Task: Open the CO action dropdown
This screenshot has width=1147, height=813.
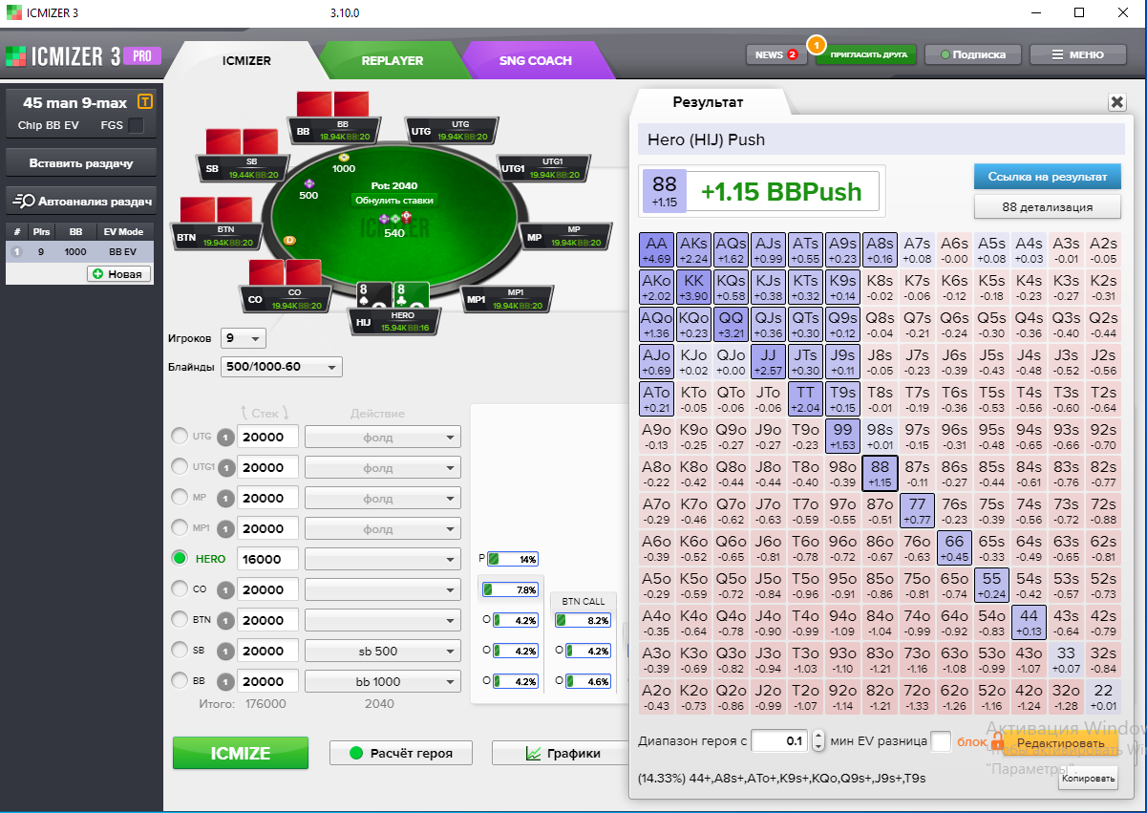Action: [382, 590]
